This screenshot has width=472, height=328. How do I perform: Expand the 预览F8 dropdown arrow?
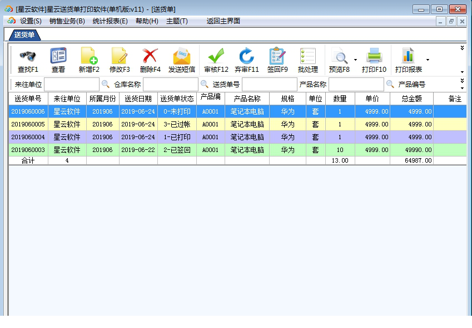click(355, 60)
